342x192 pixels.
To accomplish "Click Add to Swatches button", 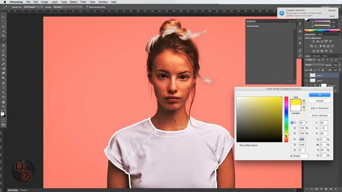I will click(320, 108).
